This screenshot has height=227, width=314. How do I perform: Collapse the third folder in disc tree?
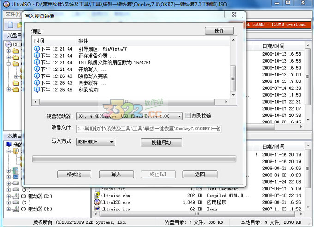click(x=9, y=64)
